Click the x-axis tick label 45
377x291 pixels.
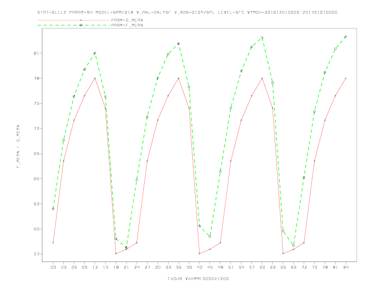[x=210, y=267]
